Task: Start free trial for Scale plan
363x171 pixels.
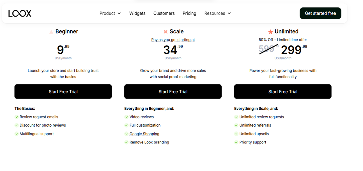Action: click(173, 92)
